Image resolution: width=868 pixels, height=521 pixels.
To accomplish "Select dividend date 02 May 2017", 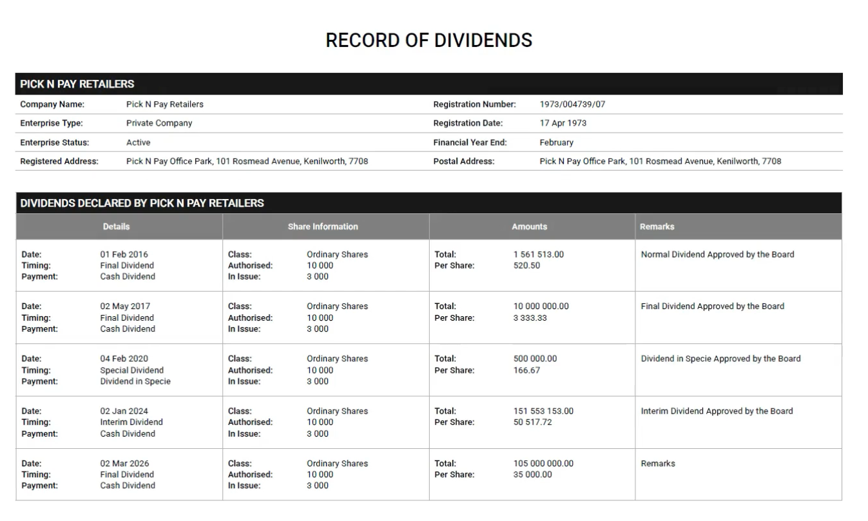I will 125,307.
